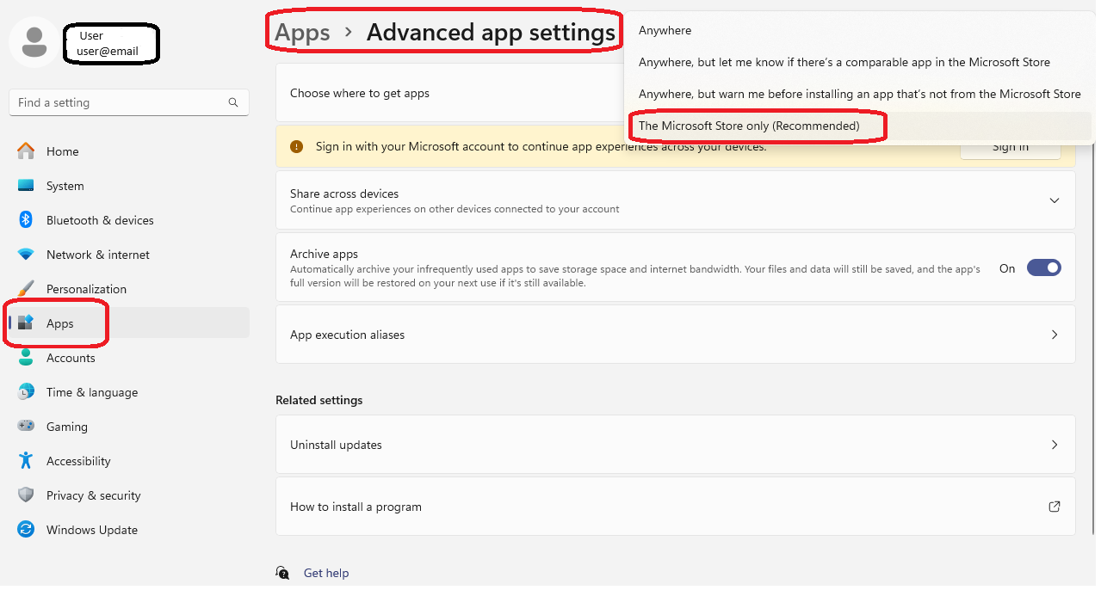Click in the Find a setting search box
The height and width of the screenshot is (590, 1101).
coord(129,102)
